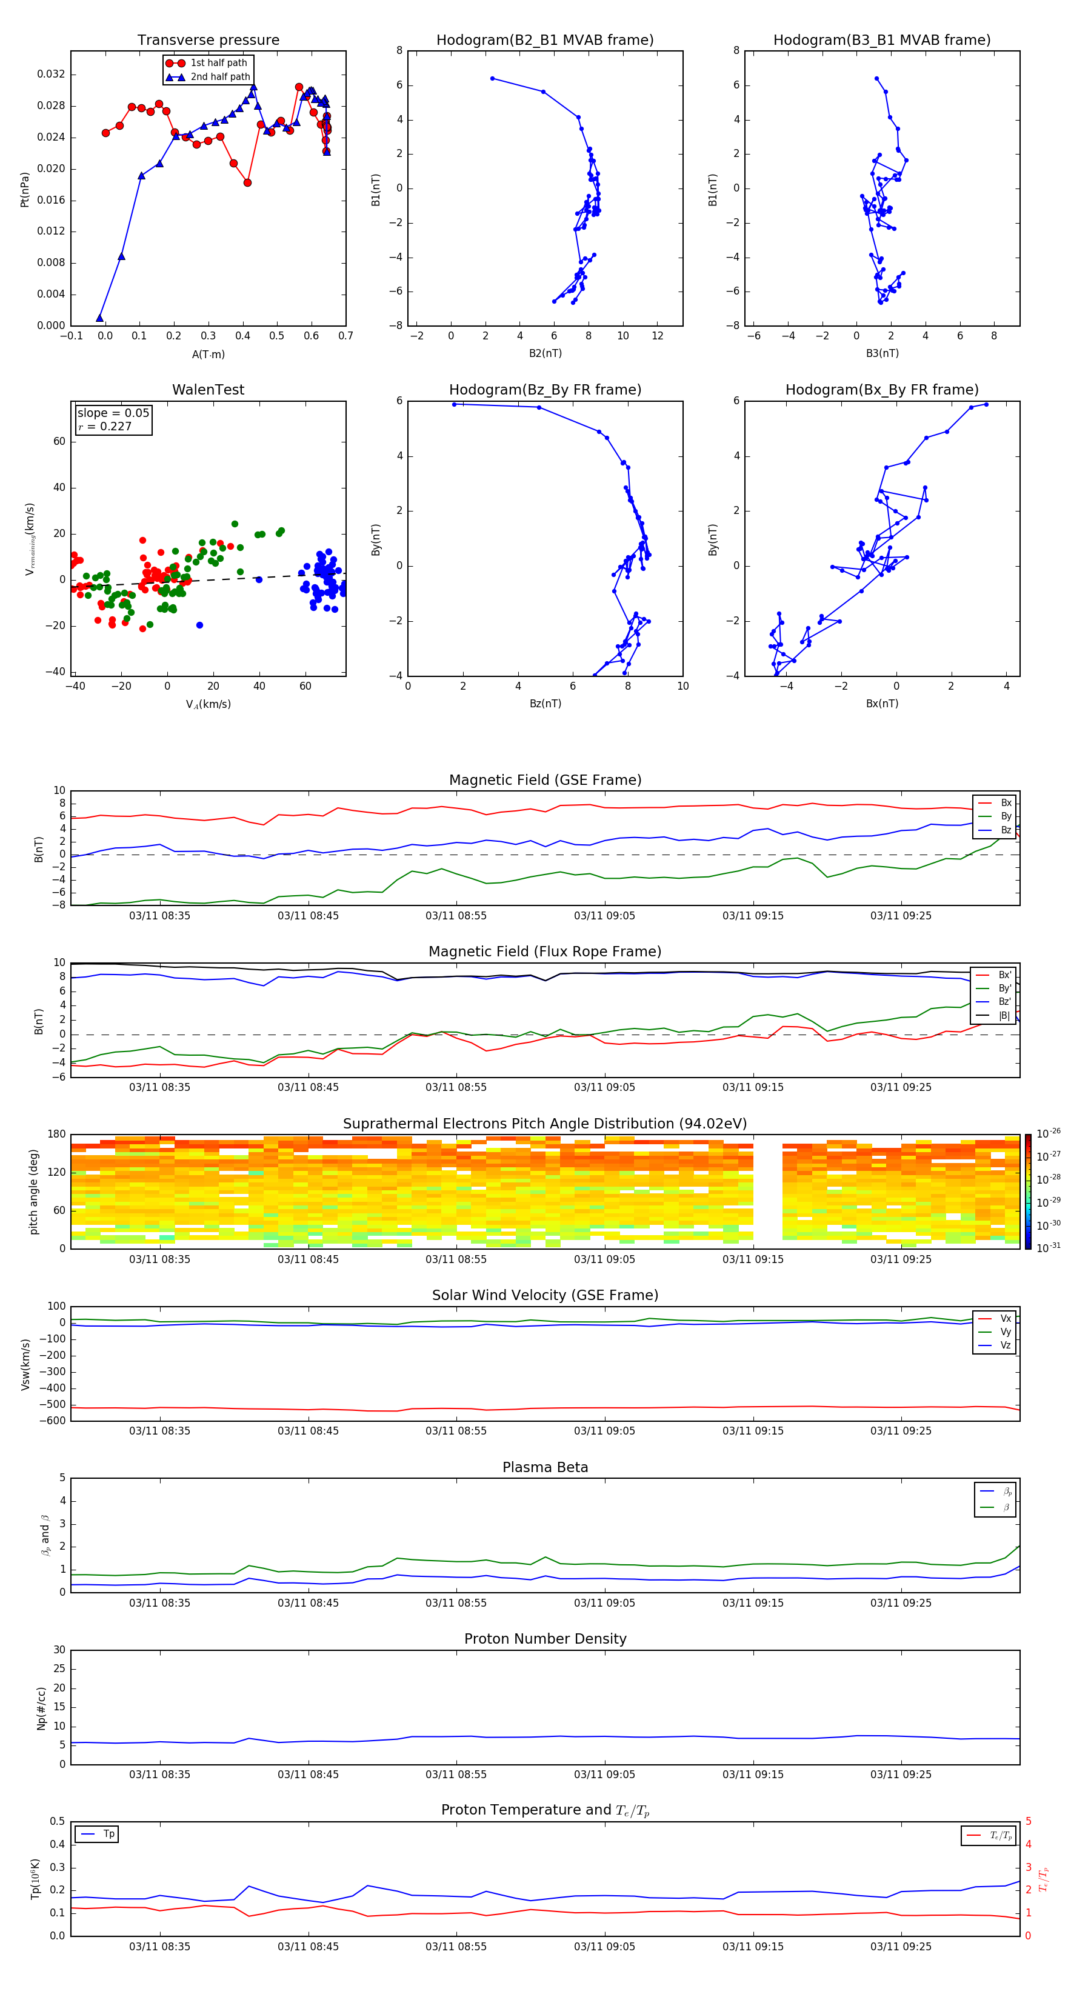Click the "Bx(nT)" x-axis label
Screen dimensions: 1091x2000
(x=882, y=704)
